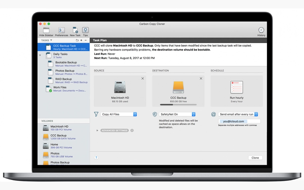Open the SafetyNet On dropdown

[x=177, y=114]
